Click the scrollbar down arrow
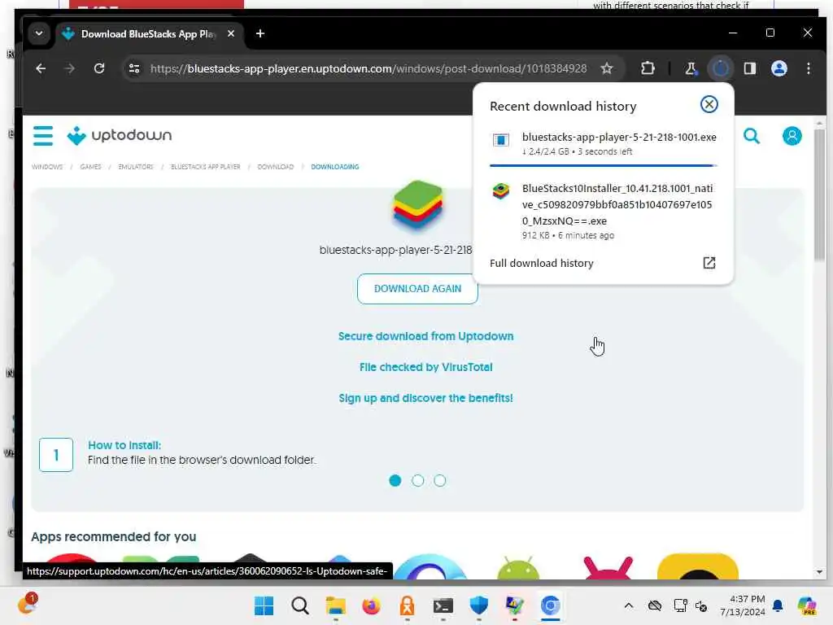Viewport: 833px width, 625px height. pos(820,572)
